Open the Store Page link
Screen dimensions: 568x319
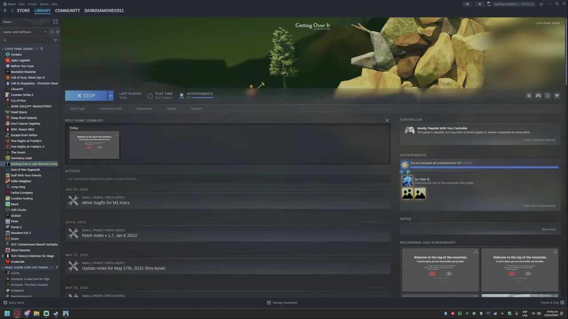pyautogui.click(x=77, y=109)
